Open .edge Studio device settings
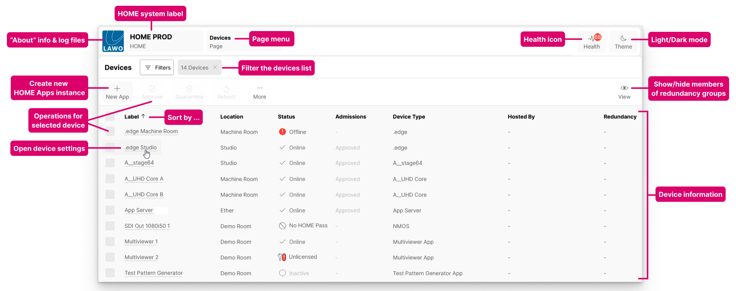The height and width of the screenshot is (291, 736). point(140,147)
